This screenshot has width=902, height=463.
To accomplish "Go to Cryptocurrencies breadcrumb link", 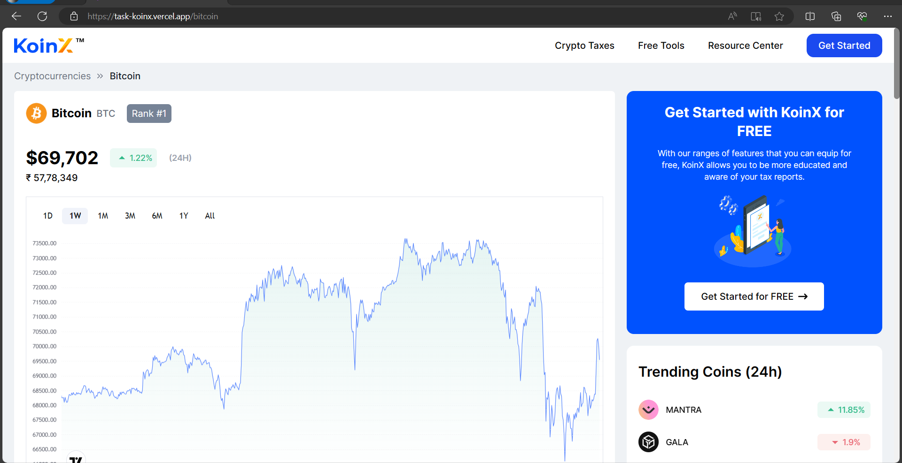I will pos(52,76).
